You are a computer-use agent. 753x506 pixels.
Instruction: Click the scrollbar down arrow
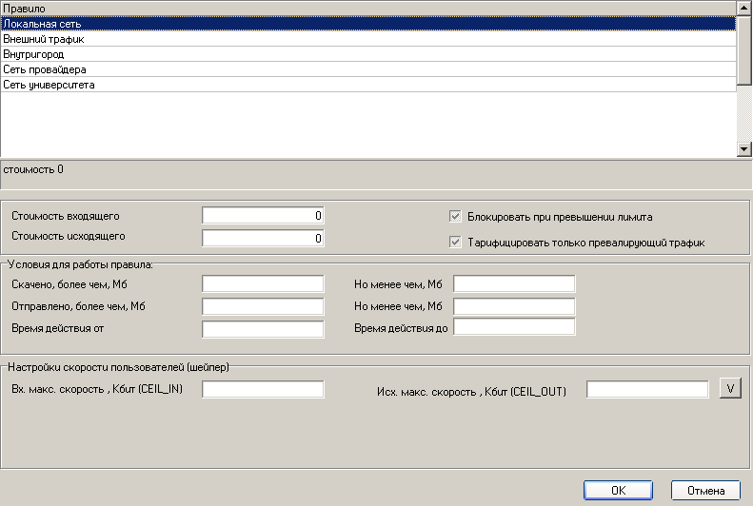click(x=744, y=149)
